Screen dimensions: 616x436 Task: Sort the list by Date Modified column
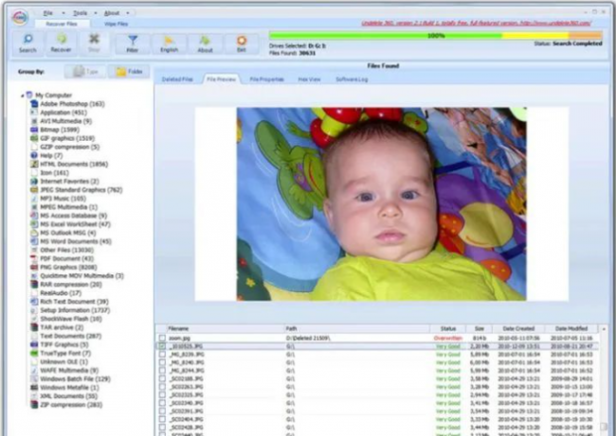pos(571,328)
